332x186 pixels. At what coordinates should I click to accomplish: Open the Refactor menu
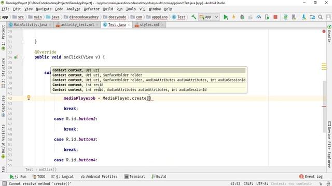pos(91,9)
